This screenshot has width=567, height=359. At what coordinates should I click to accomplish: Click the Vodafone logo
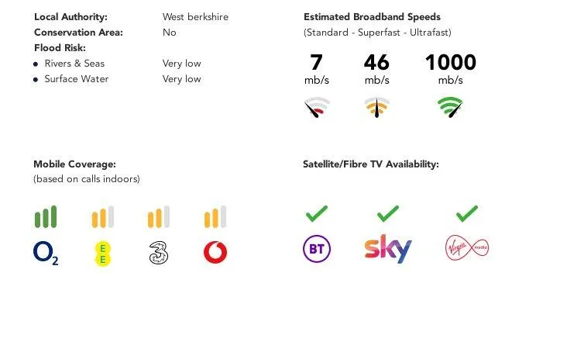coord(215,253)
